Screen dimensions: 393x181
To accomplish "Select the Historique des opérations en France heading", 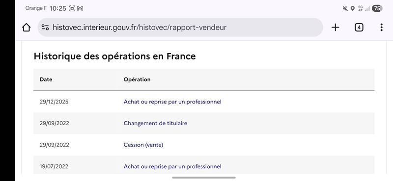I will pos(115,56).
